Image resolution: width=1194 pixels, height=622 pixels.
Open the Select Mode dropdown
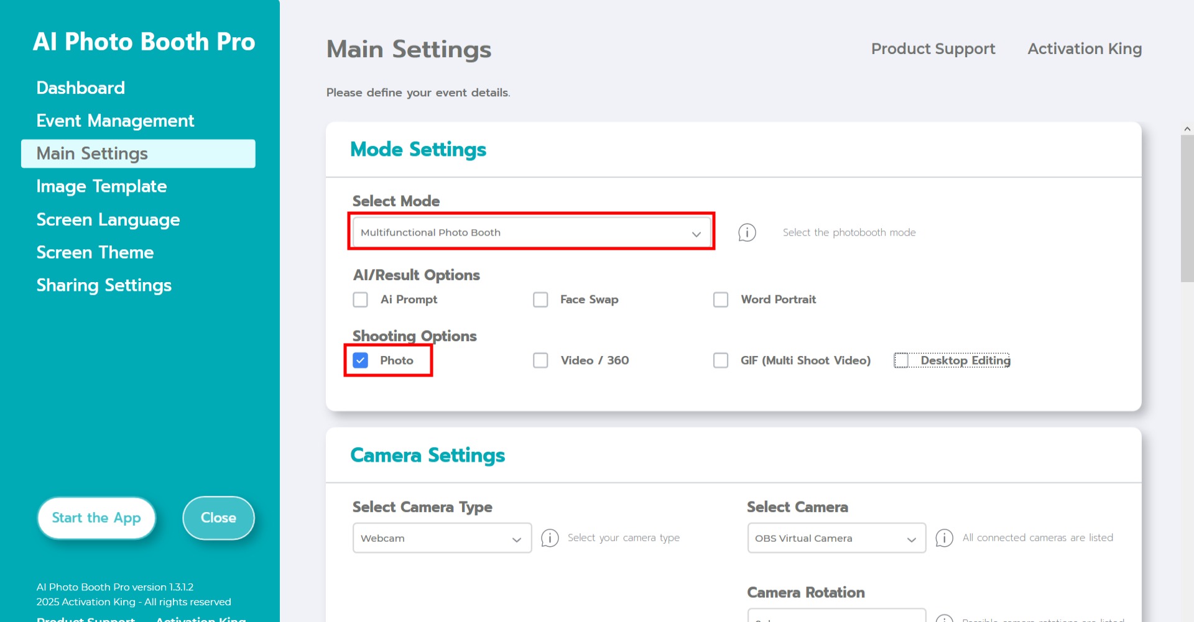pyautogui.click(x=531, y=232)
